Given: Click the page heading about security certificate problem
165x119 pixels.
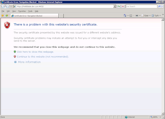Looking at the screenshot, I should pos(55,25).
